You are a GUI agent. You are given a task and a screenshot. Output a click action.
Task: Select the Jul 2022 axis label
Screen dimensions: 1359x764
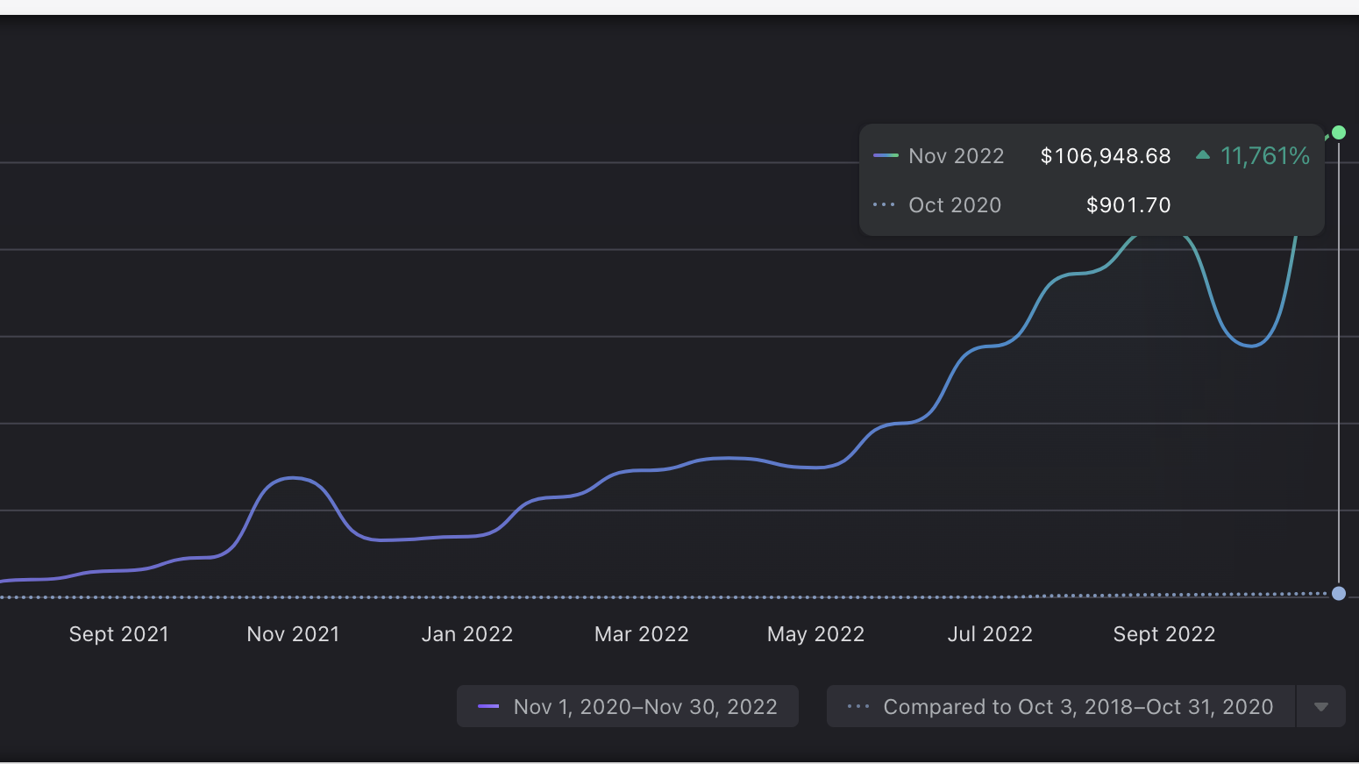tap(990, 634)
